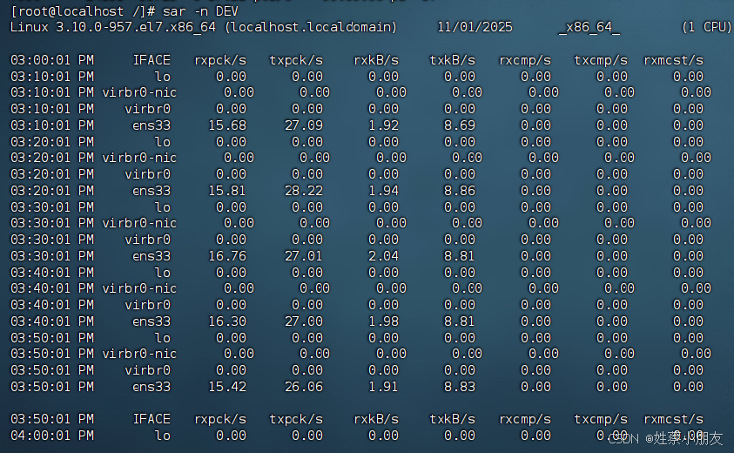Click value 8.69 txkB/s
This screenshot has height=453, width=734.
pyautogui.click(x=460, y=125)
